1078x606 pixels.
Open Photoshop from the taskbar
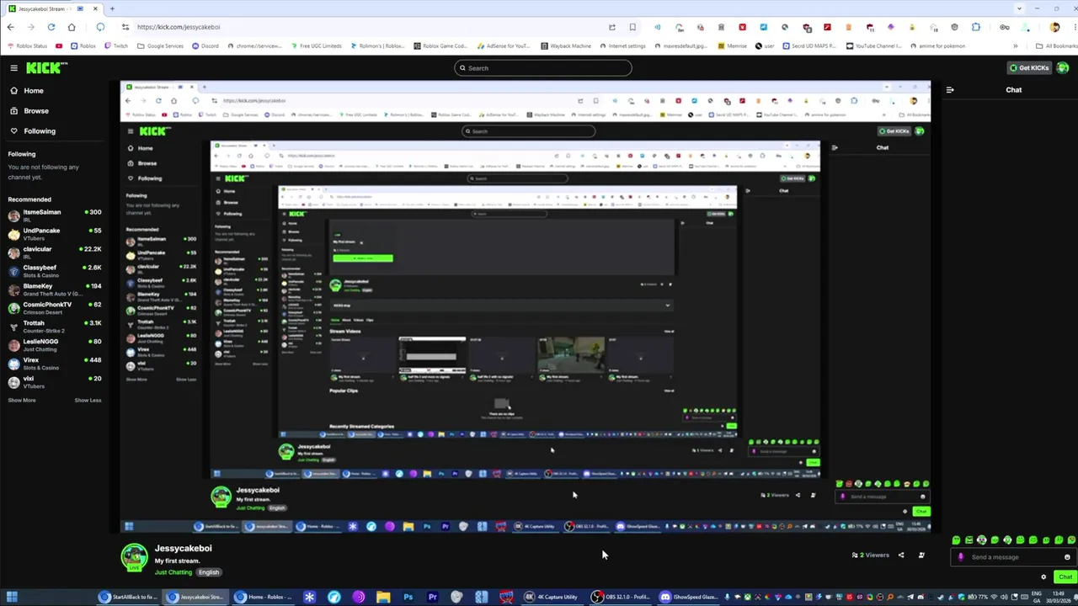pos(408,598)
